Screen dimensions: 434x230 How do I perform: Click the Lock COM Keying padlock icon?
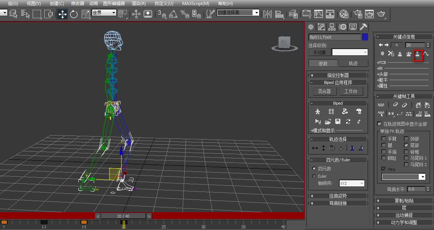[341, 148]
